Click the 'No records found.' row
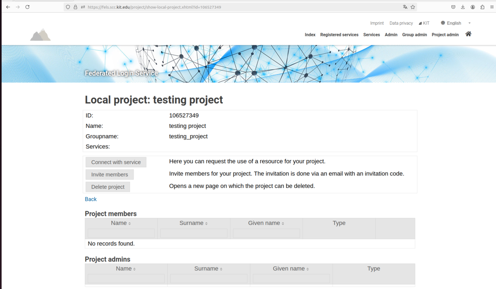 (x=250, y=244)
